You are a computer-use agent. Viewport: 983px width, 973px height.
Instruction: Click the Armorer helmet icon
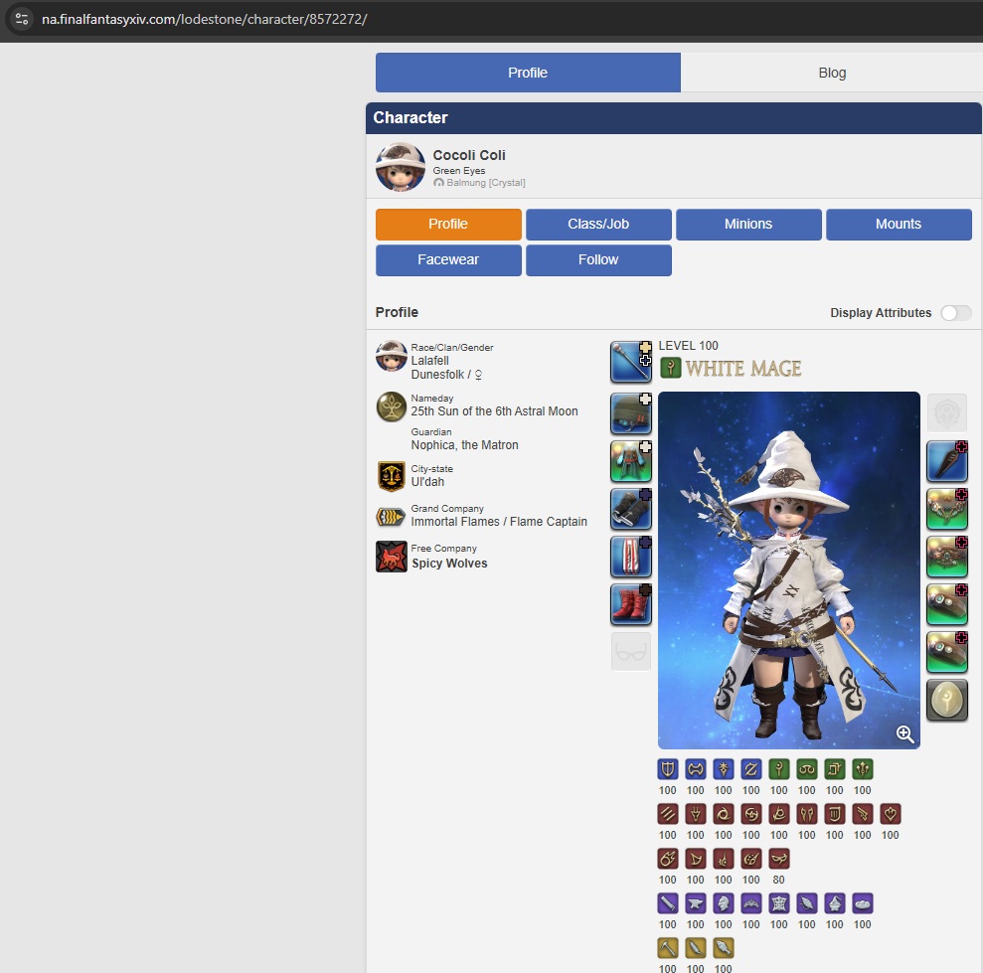click(724, 903)
